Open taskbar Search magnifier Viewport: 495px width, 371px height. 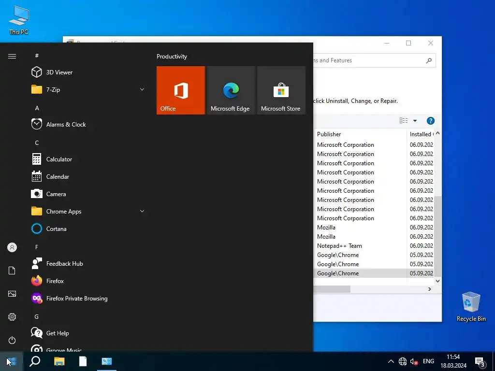(x=35, y=361)
